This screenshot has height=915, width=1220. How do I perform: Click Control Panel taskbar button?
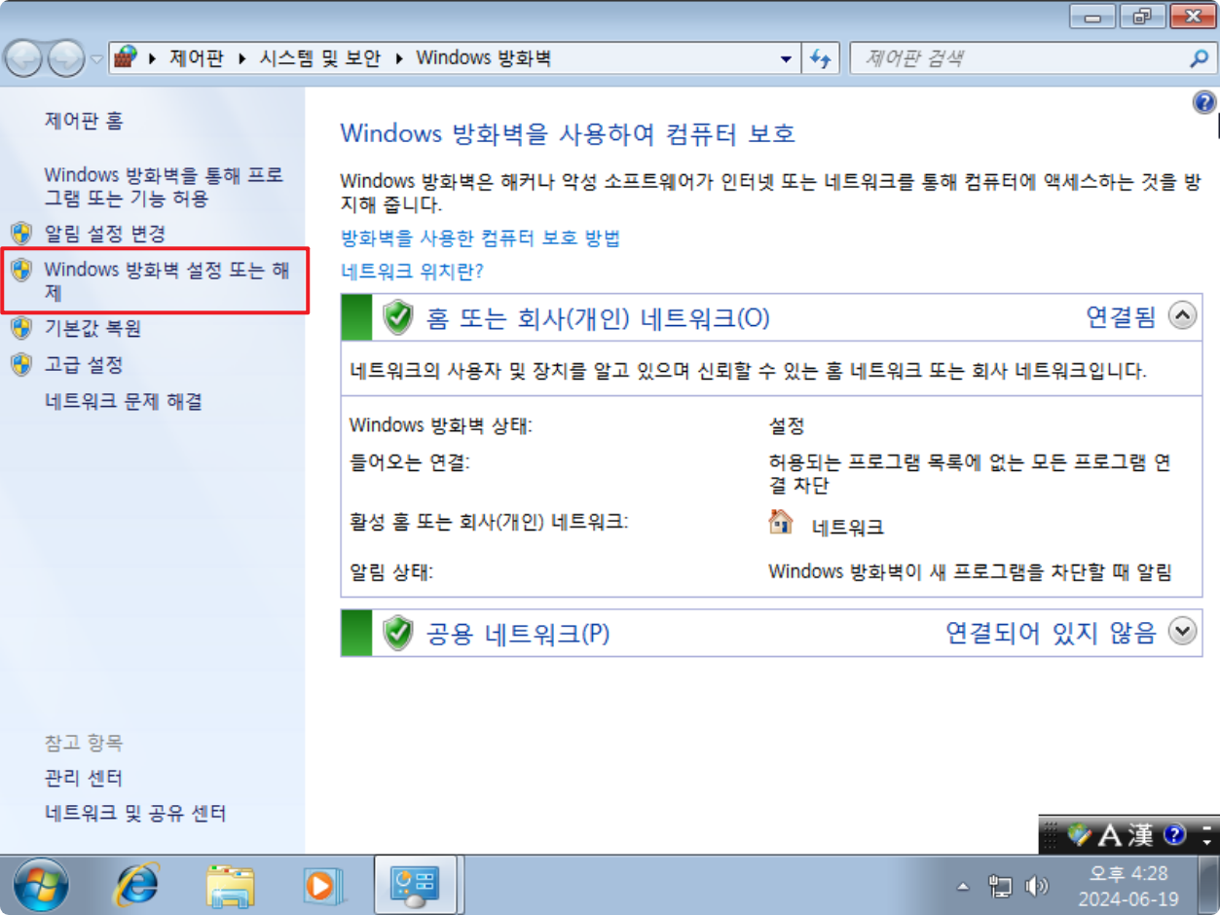click(414, 886)
